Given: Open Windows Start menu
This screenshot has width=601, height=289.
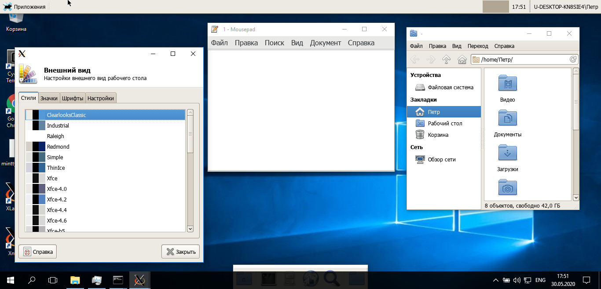Looking at the screenshot, I should (10, 280).
